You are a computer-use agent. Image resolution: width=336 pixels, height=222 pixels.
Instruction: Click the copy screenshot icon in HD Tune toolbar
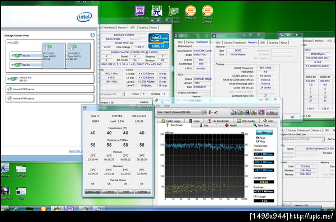(240, 112)
